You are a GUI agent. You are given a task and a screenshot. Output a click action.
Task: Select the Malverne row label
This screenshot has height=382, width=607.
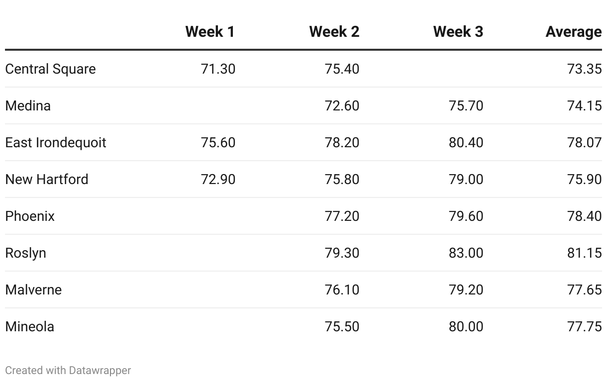coord(33,289)
